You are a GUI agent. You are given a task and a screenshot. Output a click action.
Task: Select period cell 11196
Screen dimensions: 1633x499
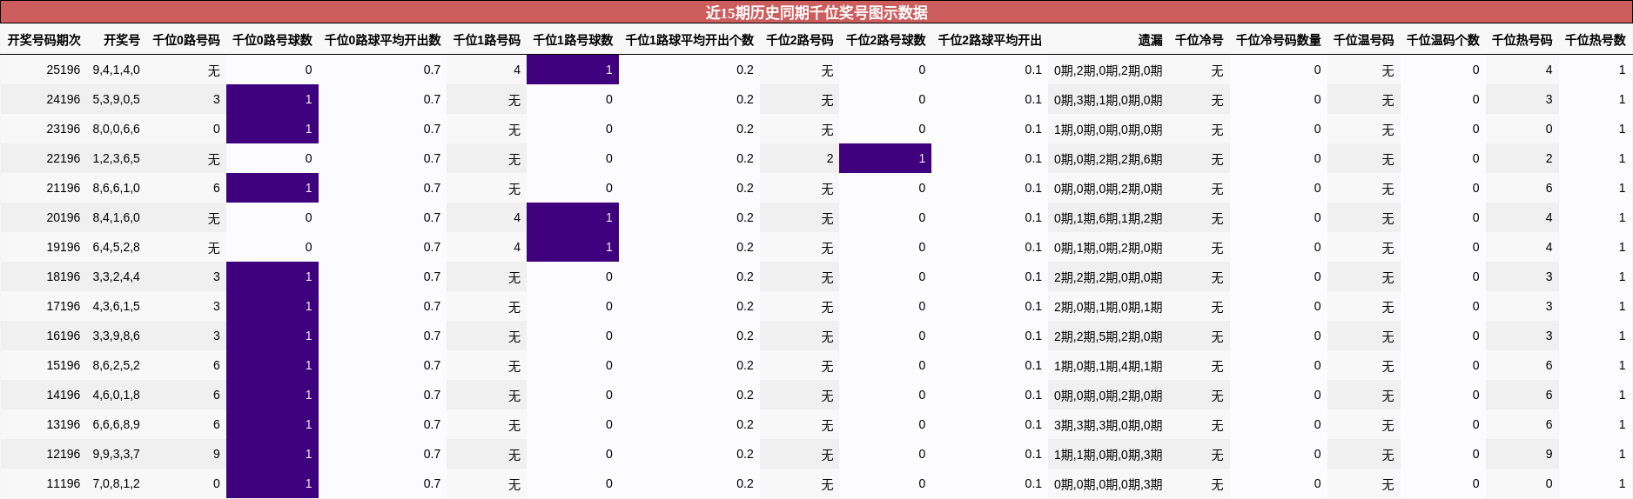(x=64, y=483)
